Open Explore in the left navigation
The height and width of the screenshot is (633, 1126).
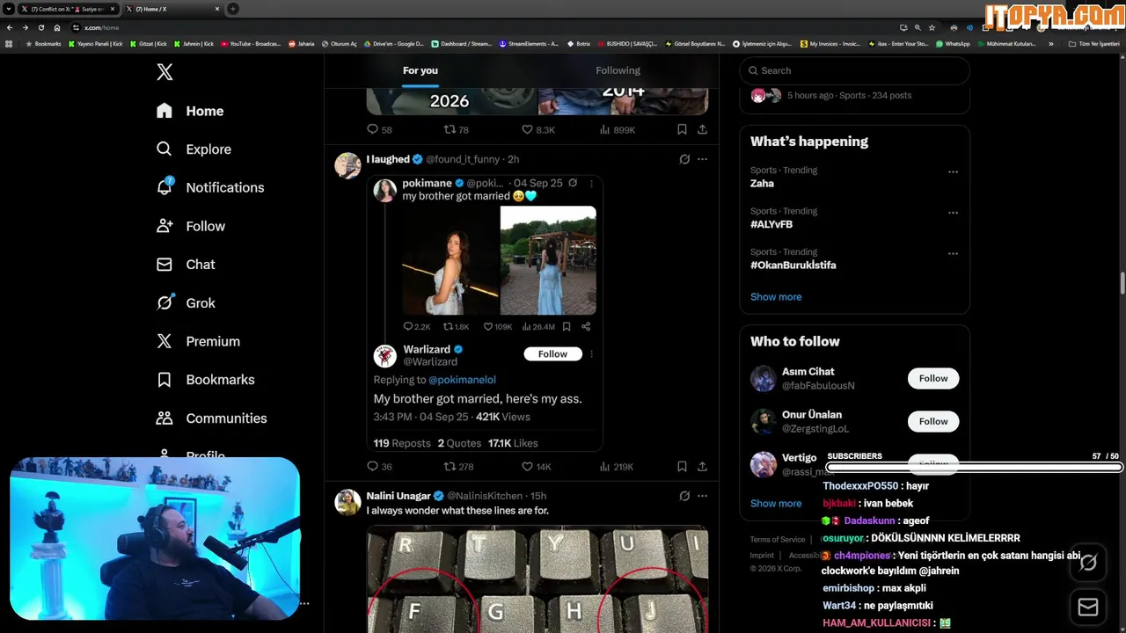[x=194, y=149]
